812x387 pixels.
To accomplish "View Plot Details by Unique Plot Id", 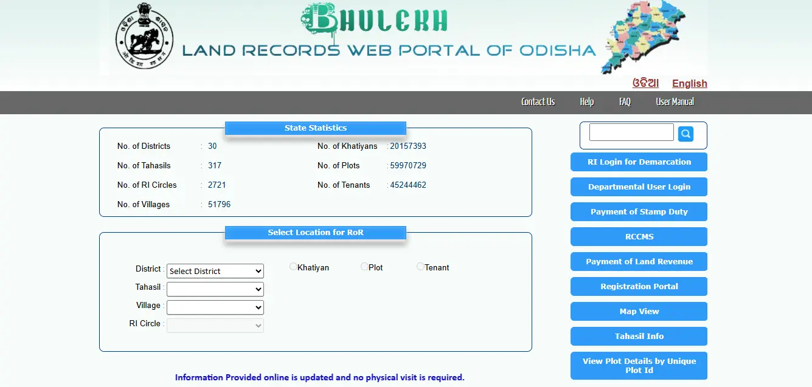I will point(639,366).
